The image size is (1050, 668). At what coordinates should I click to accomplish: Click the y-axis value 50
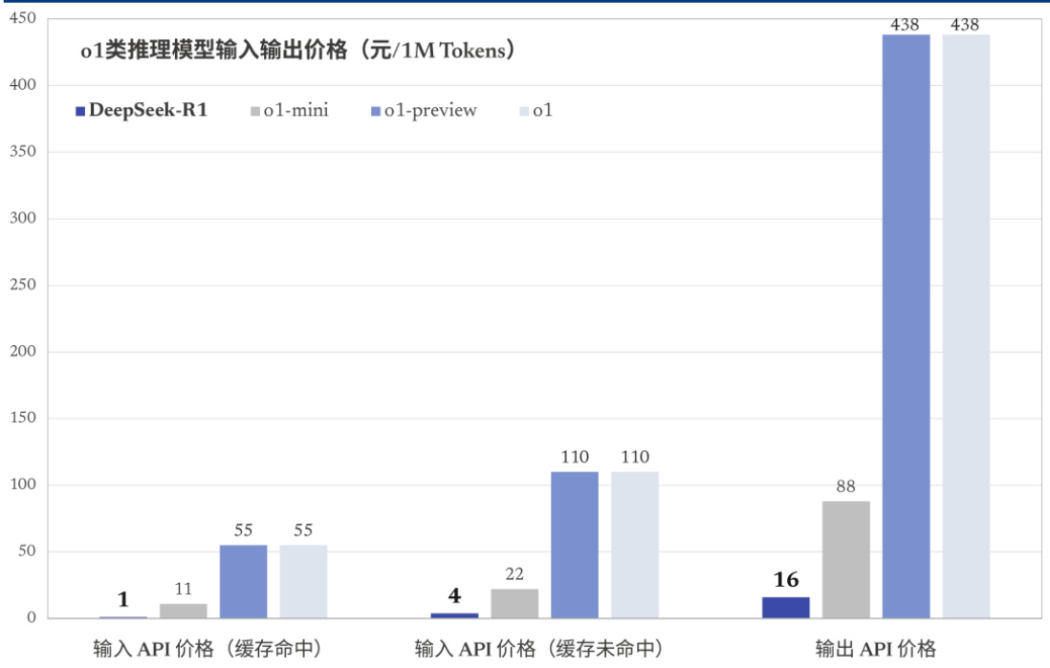pyautogui.click(x=28, y=551)
